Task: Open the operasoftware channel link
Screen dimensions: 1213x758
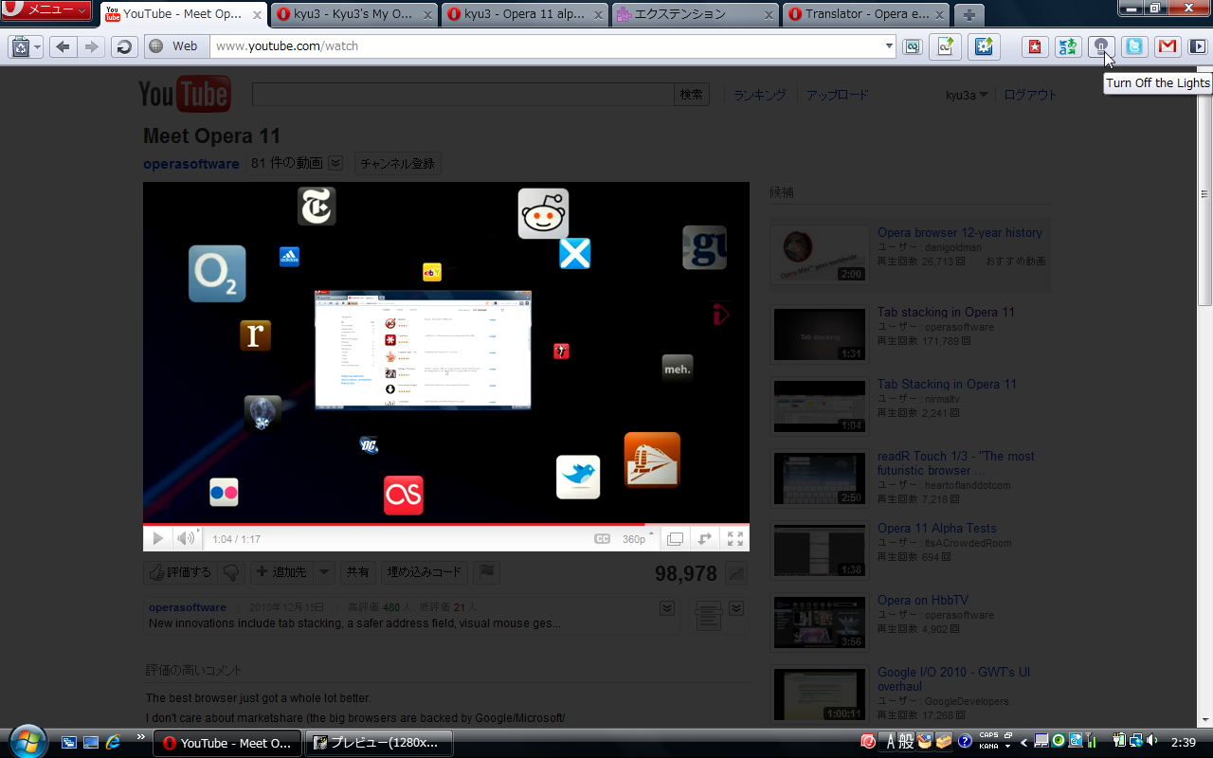Action: [x=191, y=163]
